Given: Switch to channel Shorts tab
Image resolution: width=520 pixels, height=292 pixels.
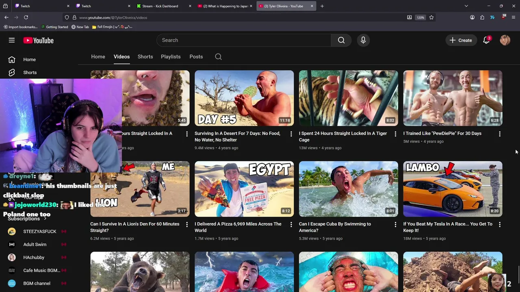Looking at the screenshot, I should [x=145, y=57].
